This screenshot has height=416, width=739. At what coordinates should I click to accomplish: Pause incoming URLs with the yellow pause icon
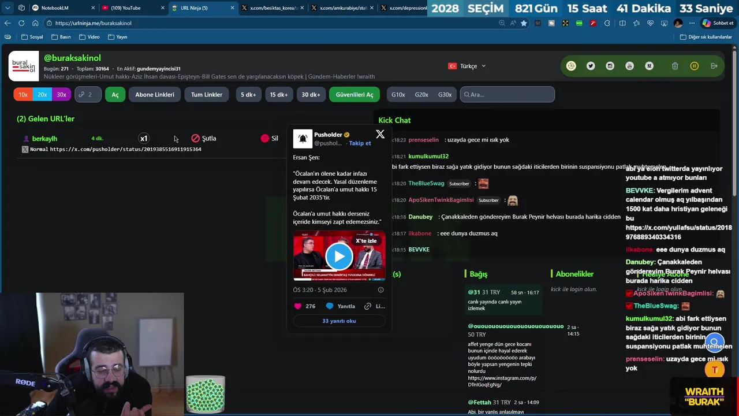point(695,66)
